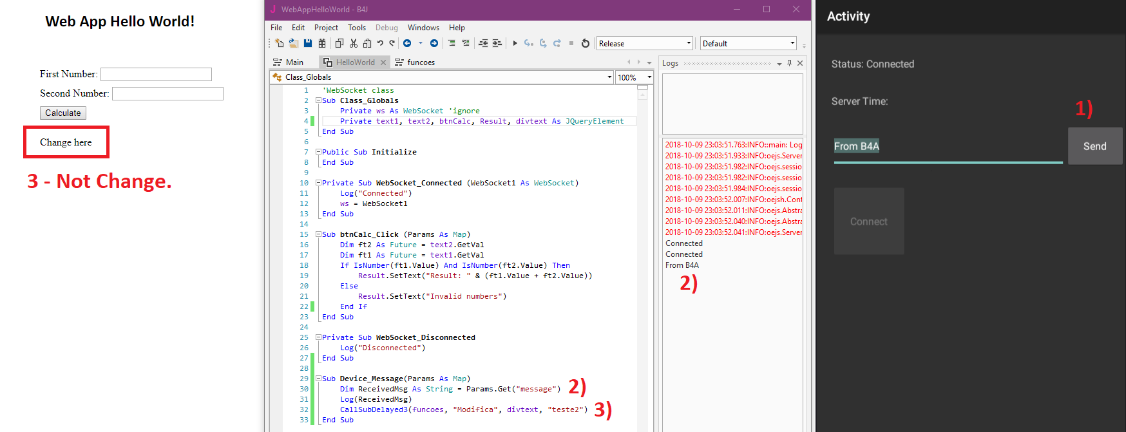Click the CallSubDelayed3 line in code editor

coord(464,409)
